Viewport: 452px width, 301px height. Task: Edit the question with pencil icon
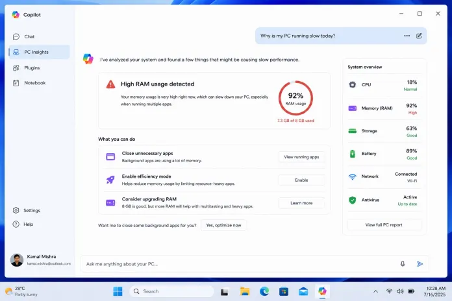point(419,36)
